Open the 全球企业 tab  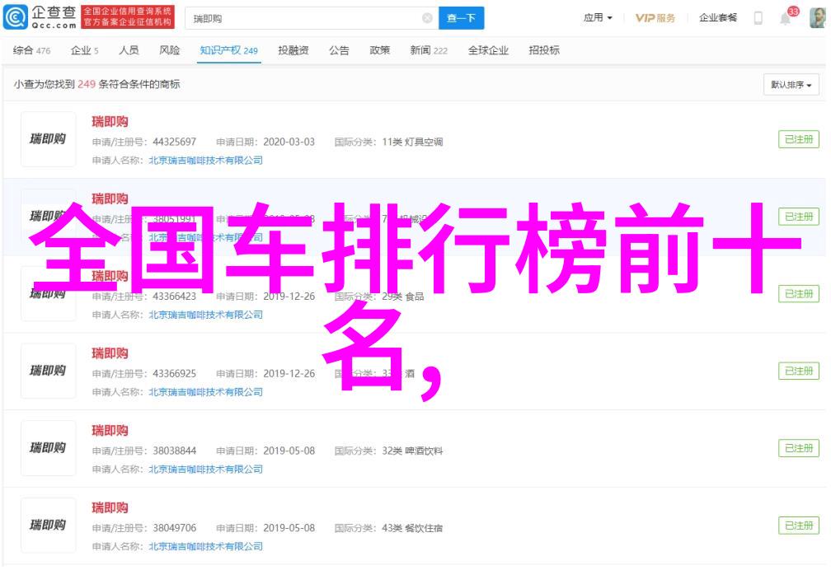click(488, 50)
